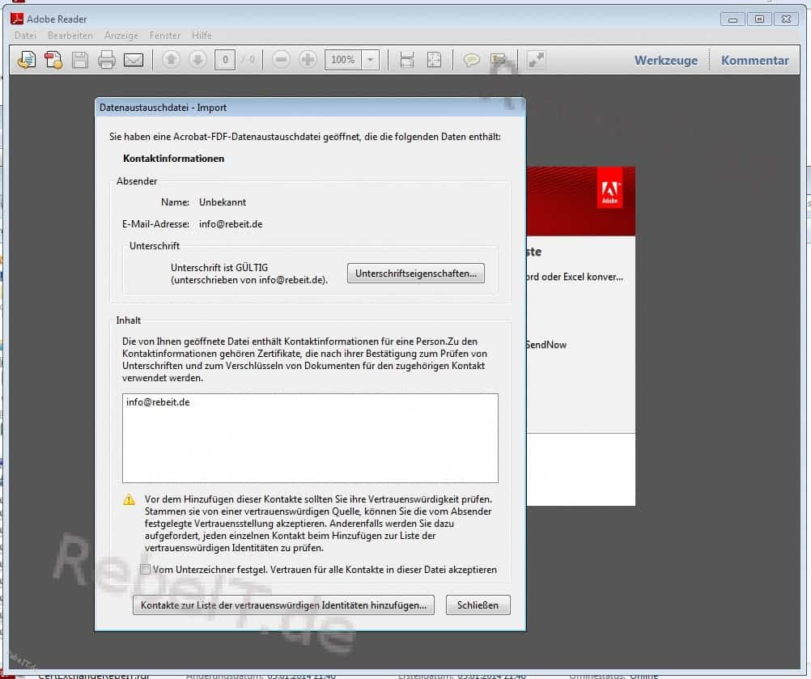Image resolution: width=811 pixels, height=679 pixels.
Task: Go to previous page with up arrow icon
Action: click(x=171, y=60)
